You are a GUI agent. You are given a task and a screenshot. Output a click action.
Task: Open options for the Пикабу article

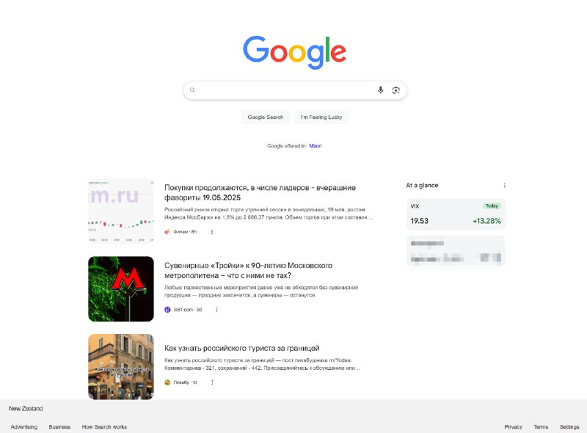click(x=212, y=382)
